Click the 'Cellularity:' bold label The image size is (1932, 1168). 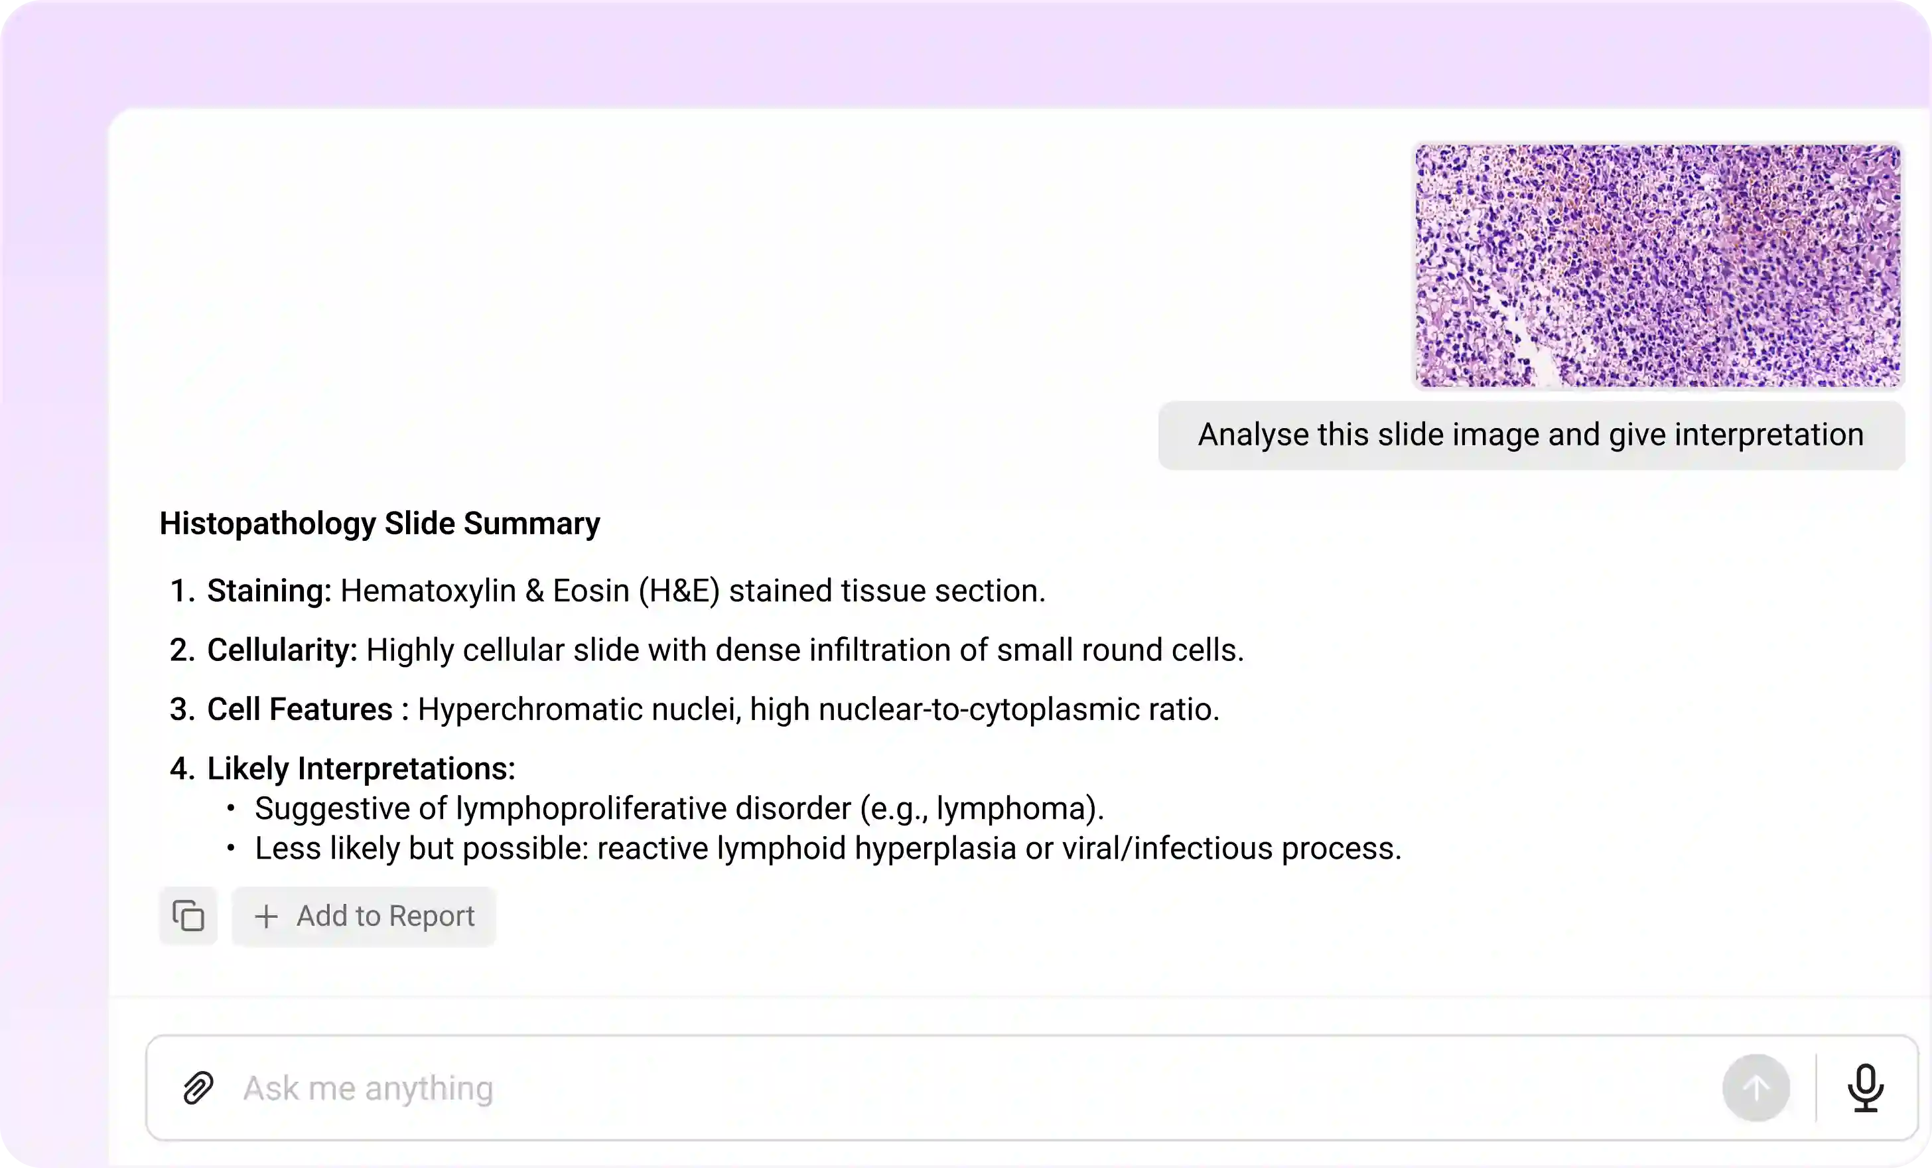tap(281, 650)
